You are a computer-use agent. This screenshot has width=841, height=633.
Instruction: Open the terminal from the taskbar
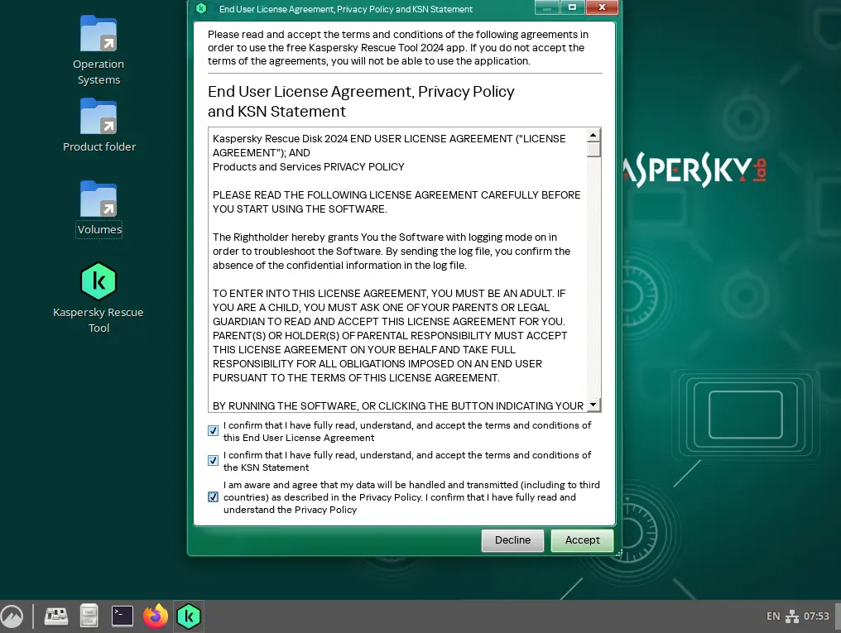(x=123, y=616)
